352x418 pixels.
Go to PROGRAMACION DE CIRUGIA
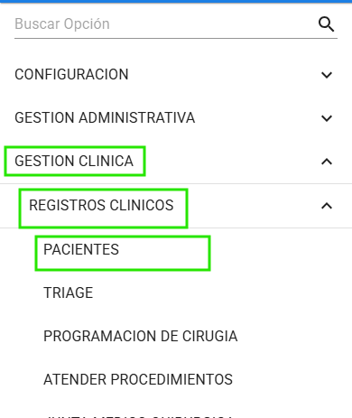point(141,336)
